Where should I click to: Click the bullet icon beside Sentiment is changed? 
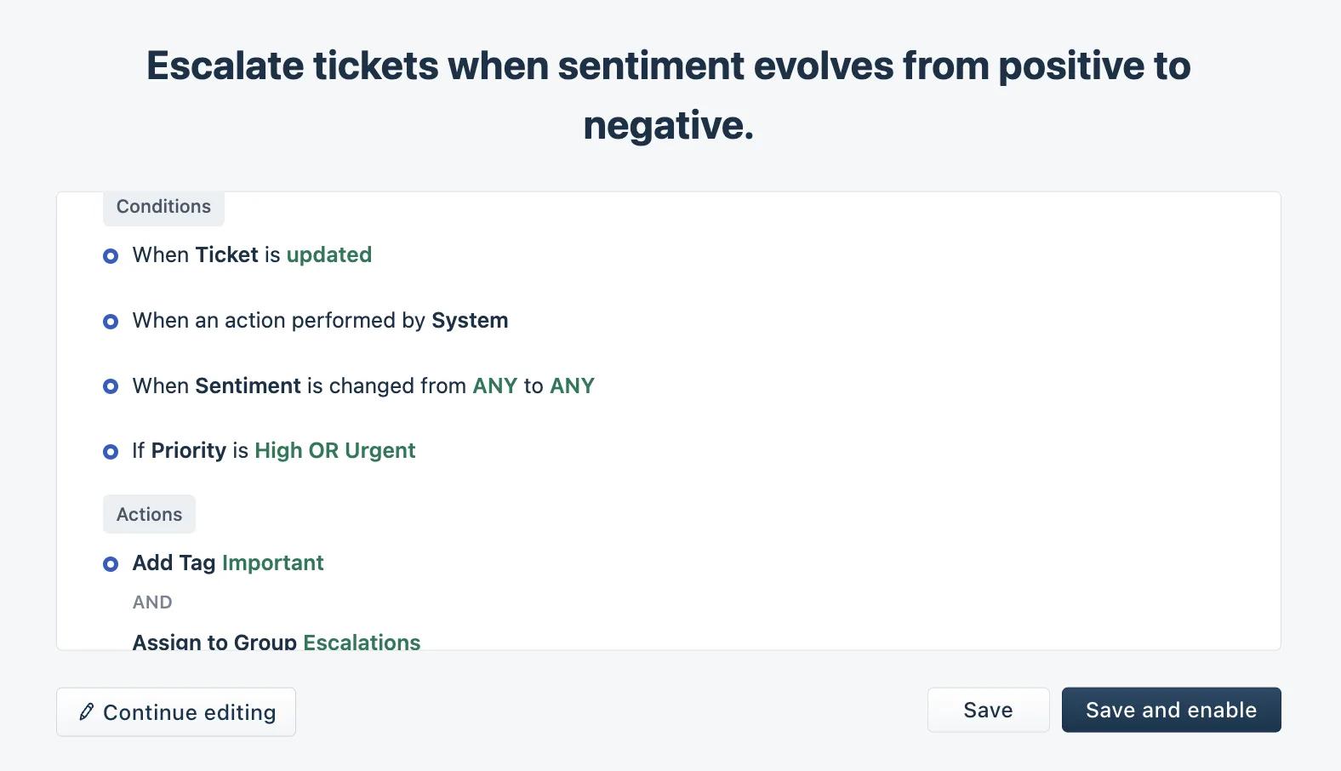coord(111,386)
